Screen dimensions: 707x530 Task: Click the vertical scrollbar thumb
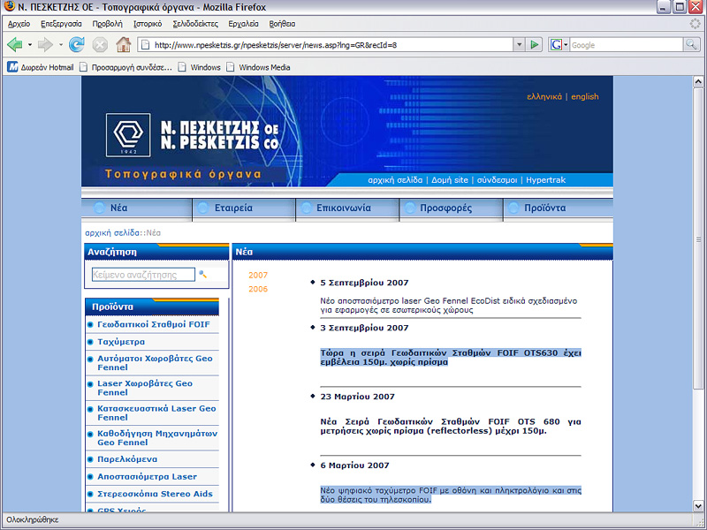click(x=698, y=239)
